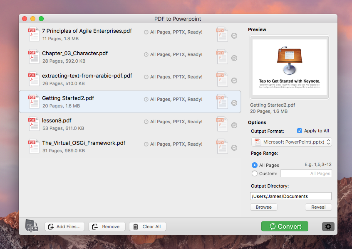352x249 pixels.
Task: Click Browse to choose output directory
Action: coord(264,207)
